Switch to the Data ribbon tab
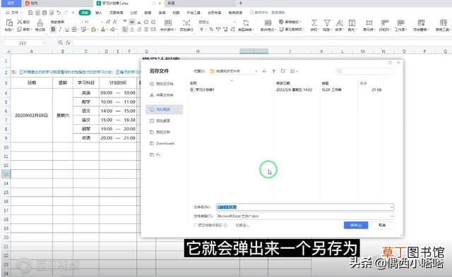The height and width of the screenshot is (277, 452). tap(148, 13)
